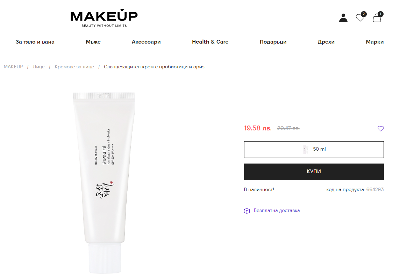Screen dimensions: 400x280
Task: Click the КУПИ buy button
Action: [314, 172]
